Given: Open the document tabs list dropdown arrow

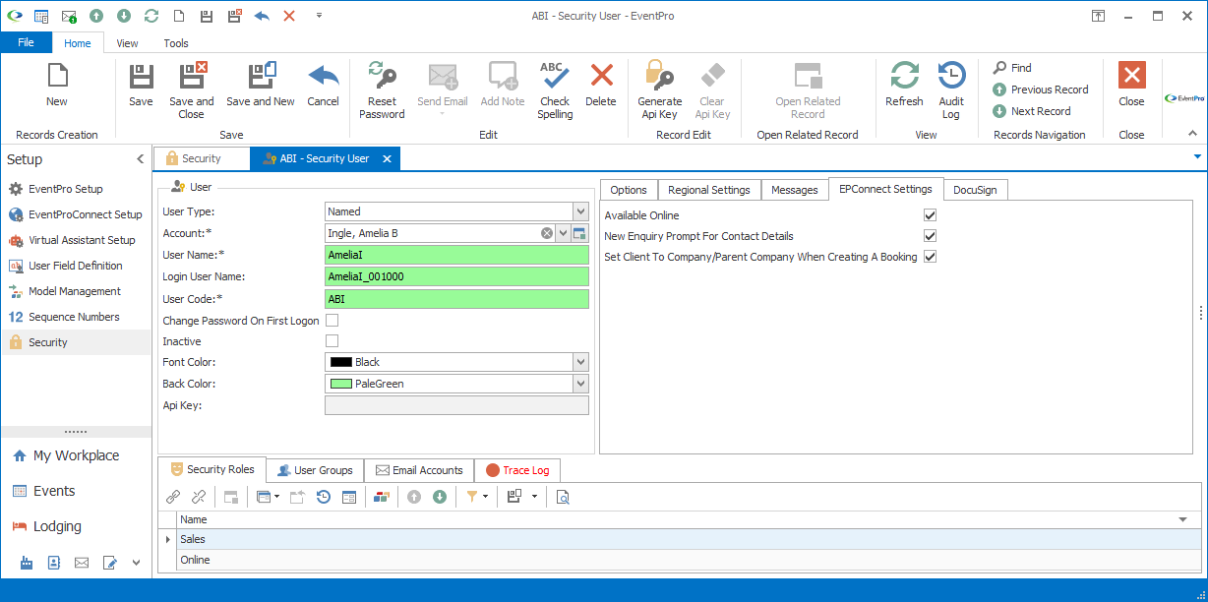Looking at the screenshot, I should point(1197,157).
